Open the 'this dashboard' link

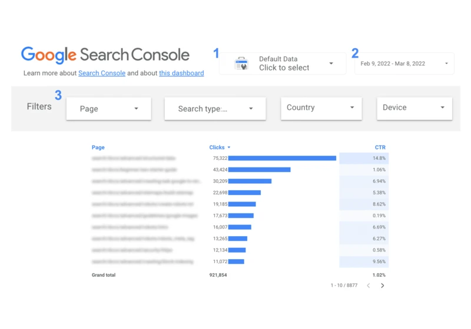tap(181, 73)
